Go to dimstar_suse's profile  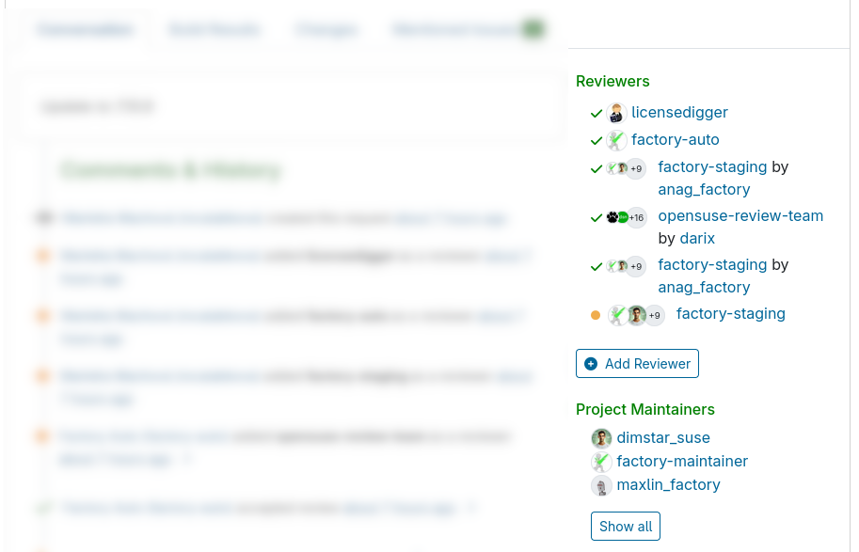(x=663, y=438)
